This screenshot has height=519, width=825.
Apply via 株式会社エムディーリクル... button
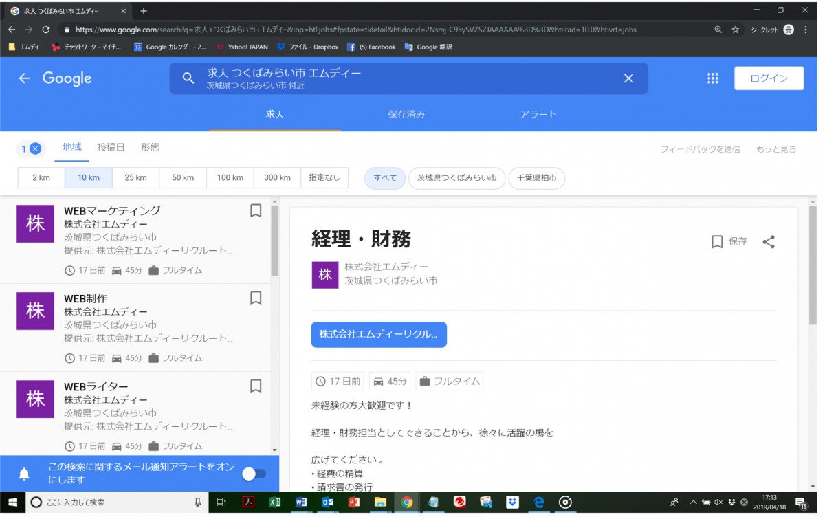(379, 334)
